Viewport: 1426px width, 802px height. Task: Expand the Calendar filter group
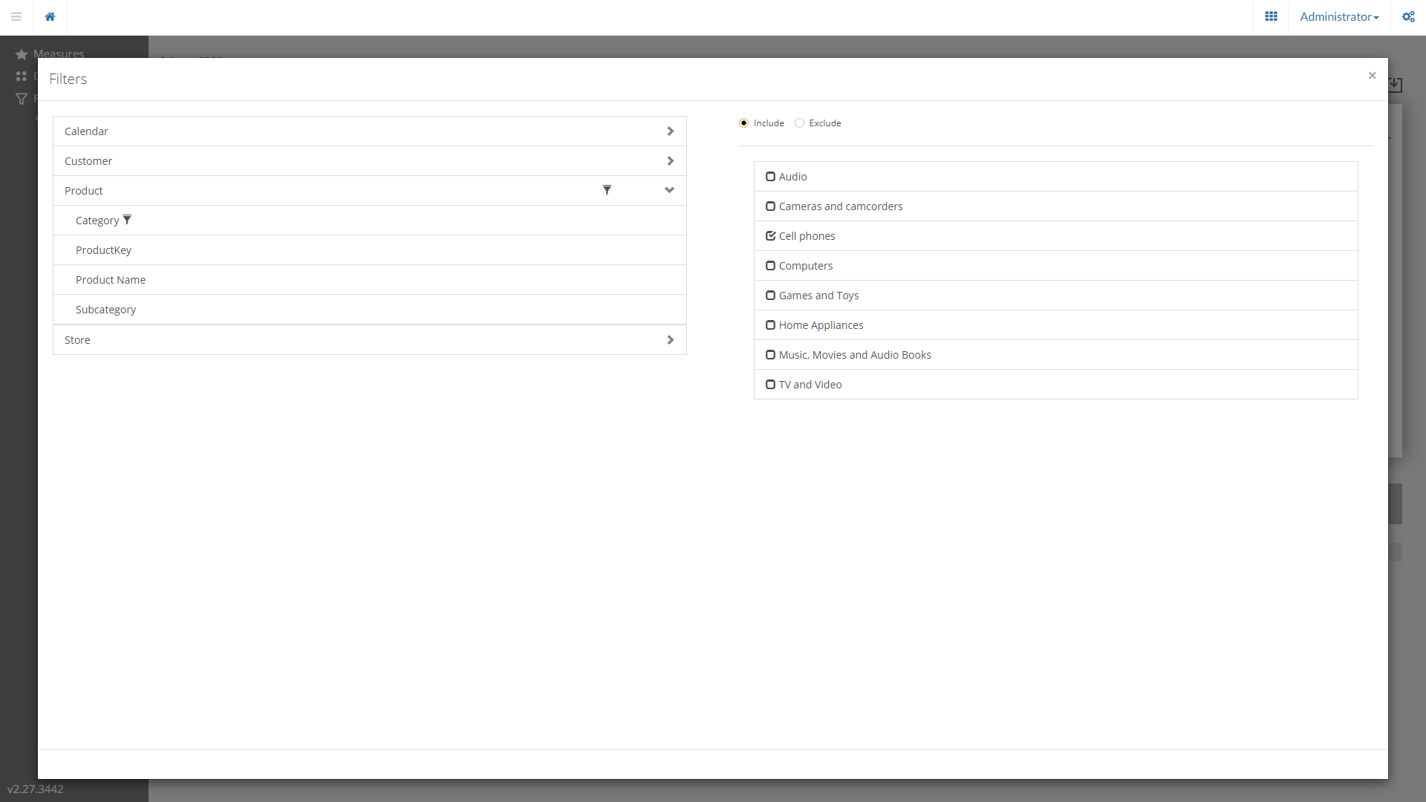(670, 131)
